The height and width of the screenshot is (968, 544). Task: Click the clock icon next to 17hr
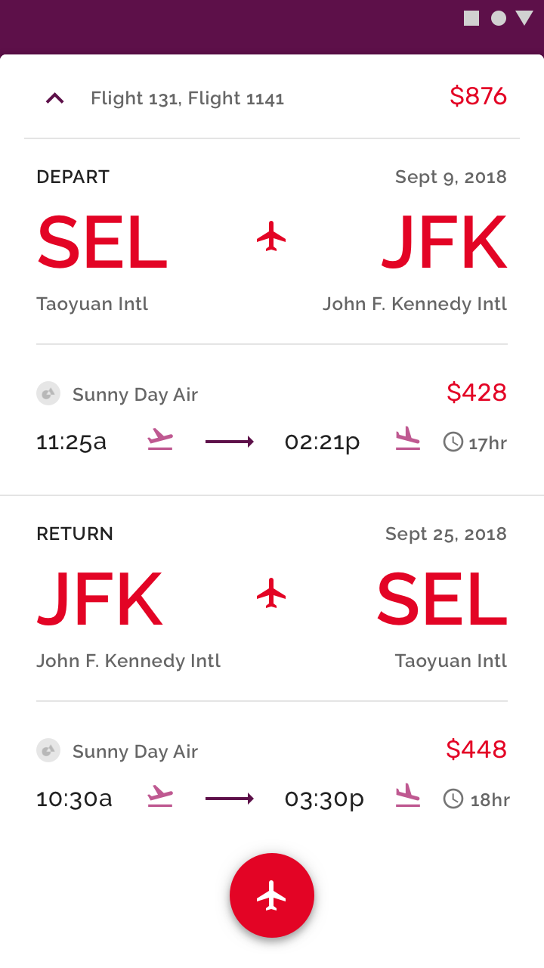(x=453, y=442)
